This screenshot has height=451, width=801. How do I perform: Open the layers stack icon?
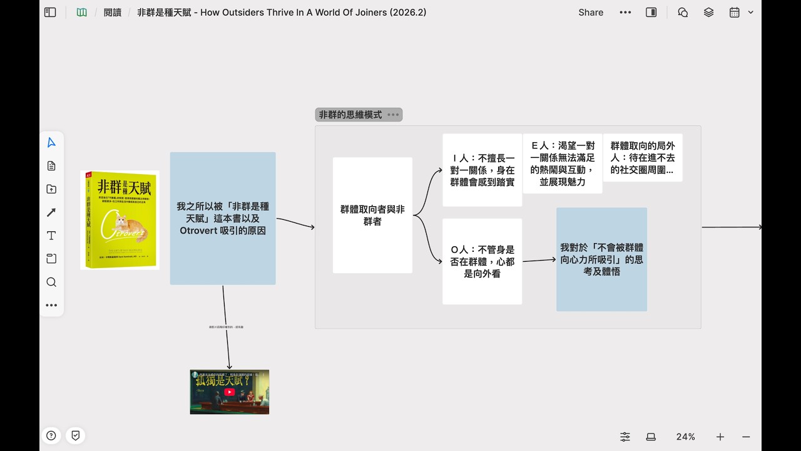pos(708,13)
